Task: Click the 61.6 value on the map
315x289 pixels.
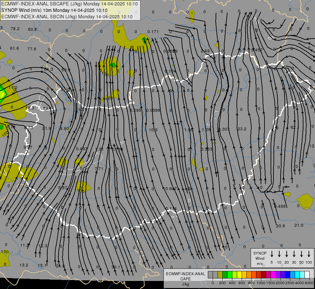Action: pyautogui.click(x=14, y=48)
